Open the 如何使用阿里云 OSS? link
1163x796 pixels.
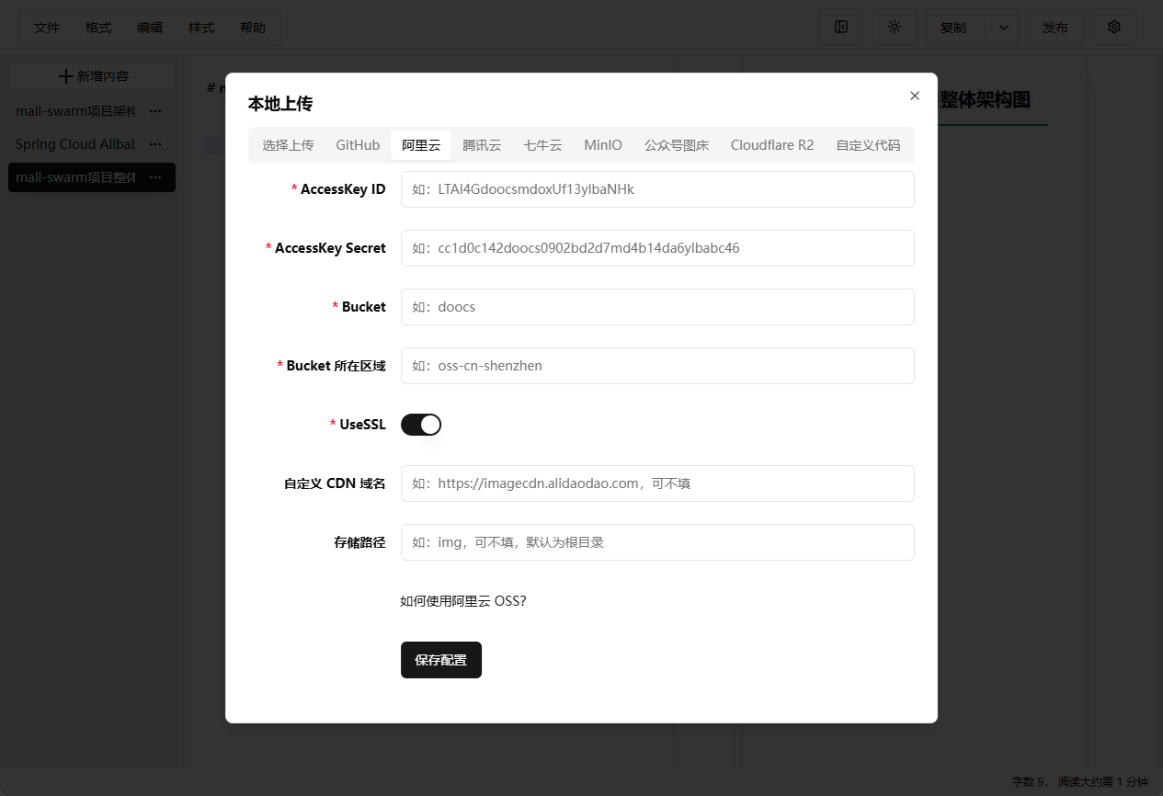click(463, 601)
